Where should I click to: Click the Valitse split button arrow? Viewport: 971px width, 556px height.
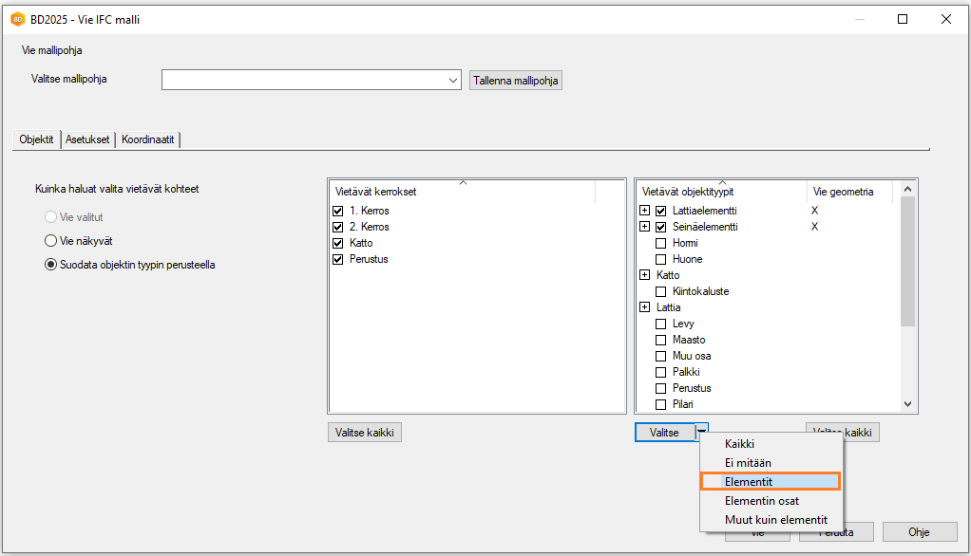(x=701, y=433)
